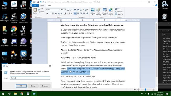This screenshot has width=171, height=96.
Task: Click the Discord desktop shortcut
Action: [x=14, y=42]
